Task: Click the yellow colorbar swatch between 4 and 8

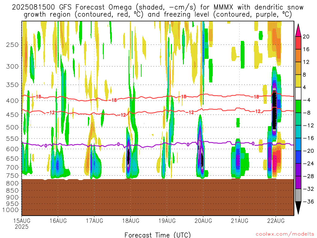Action: [x=298, y=81]
